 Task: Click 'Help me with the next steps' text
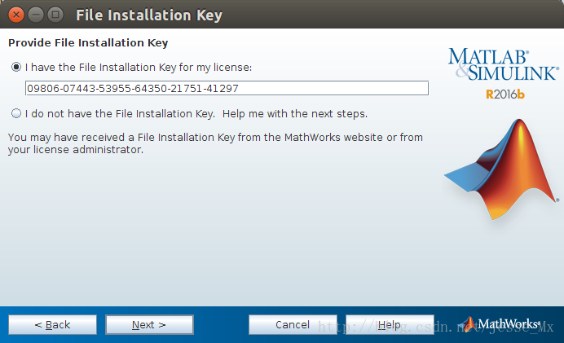click(x=294, y=113)
